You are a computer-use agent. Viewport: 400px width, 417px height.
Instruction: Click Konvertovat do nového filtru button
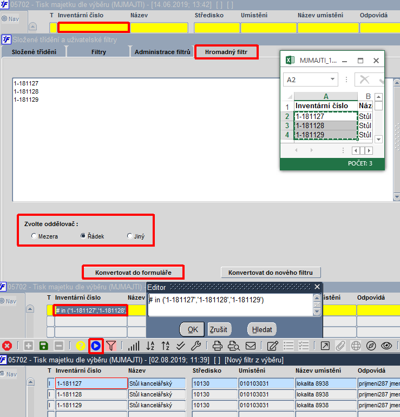tap(271, 273)
